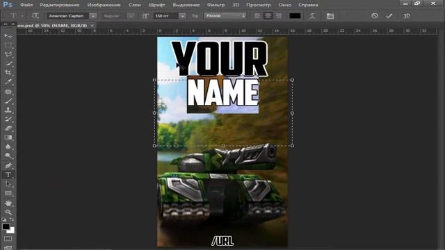Open the Выделение menu

(x=186, y=5)
